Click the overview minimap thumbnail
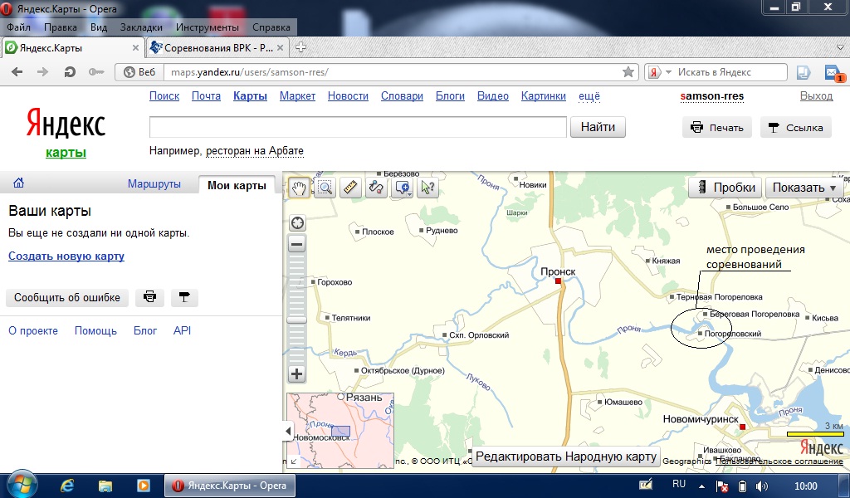The image size is (850, 498). (340, 430)
